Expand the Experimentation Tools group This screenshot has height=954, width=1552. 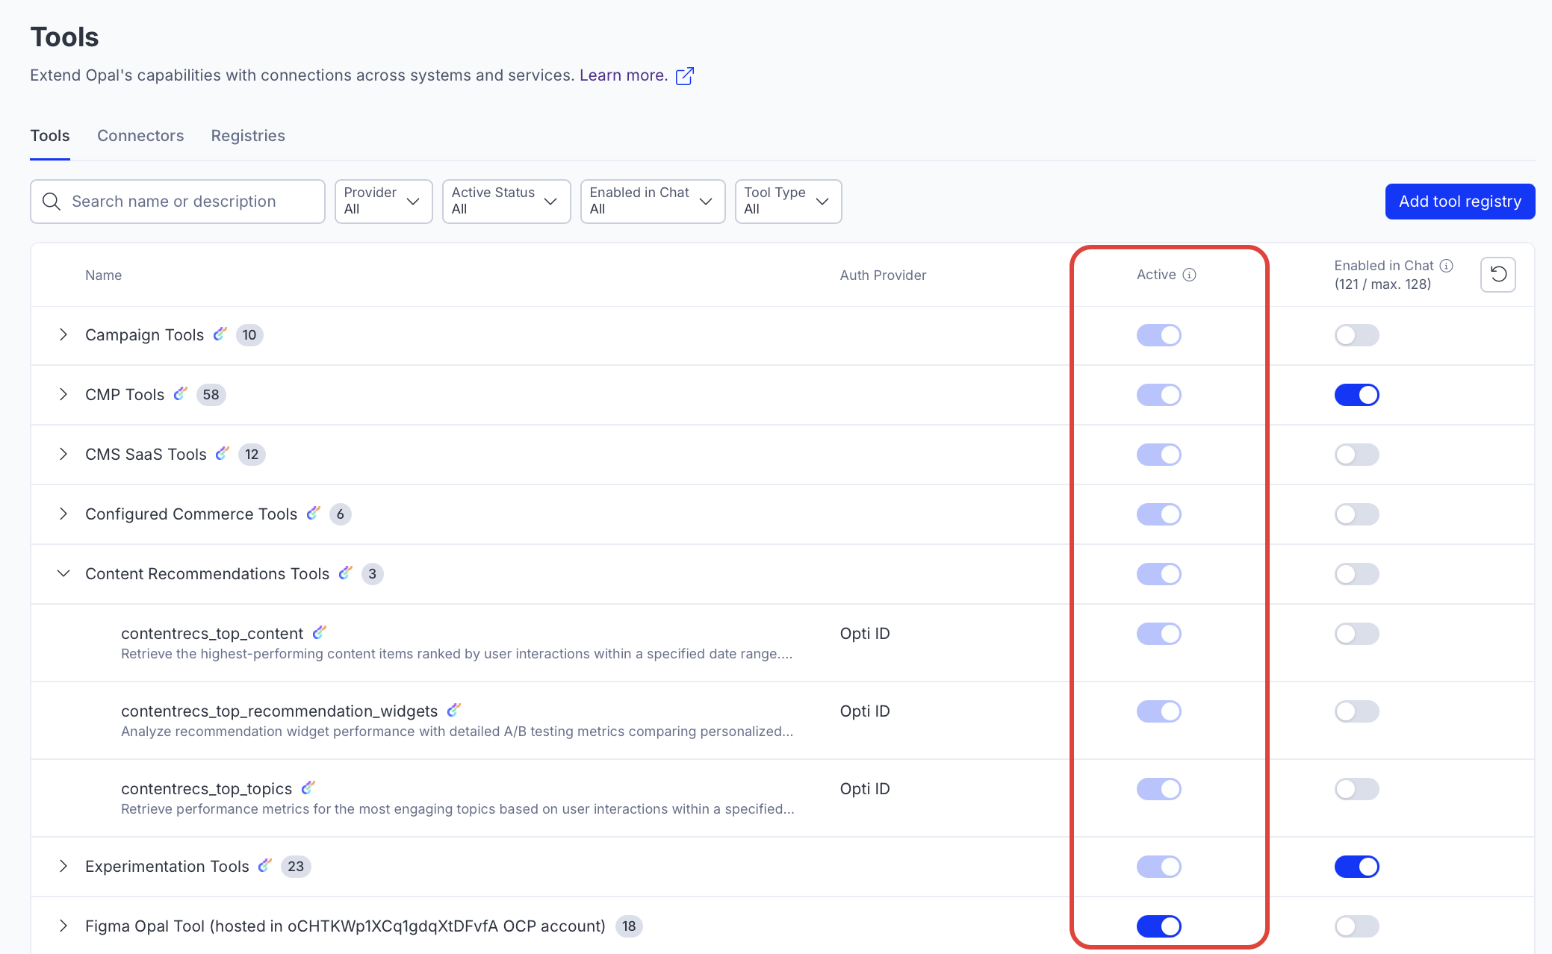pos(63,866)
